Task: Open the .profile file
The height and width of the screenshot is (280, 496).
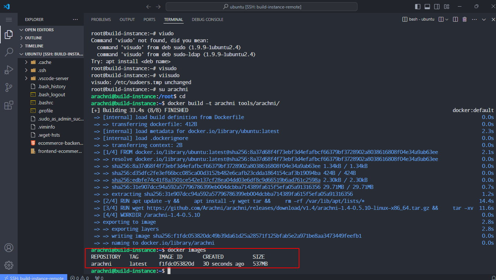Action: tap(51, 111)
